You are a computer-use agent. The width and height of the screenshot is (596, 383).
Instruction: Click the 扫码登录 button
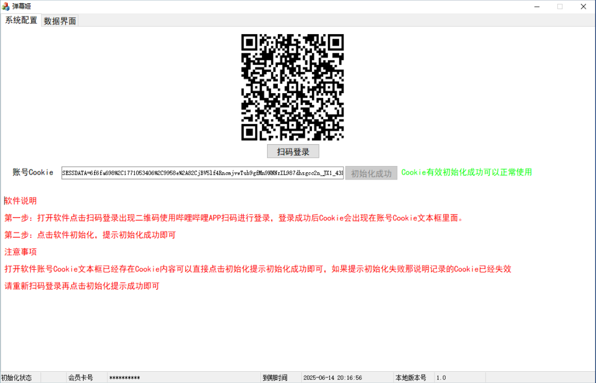(293, 151)
